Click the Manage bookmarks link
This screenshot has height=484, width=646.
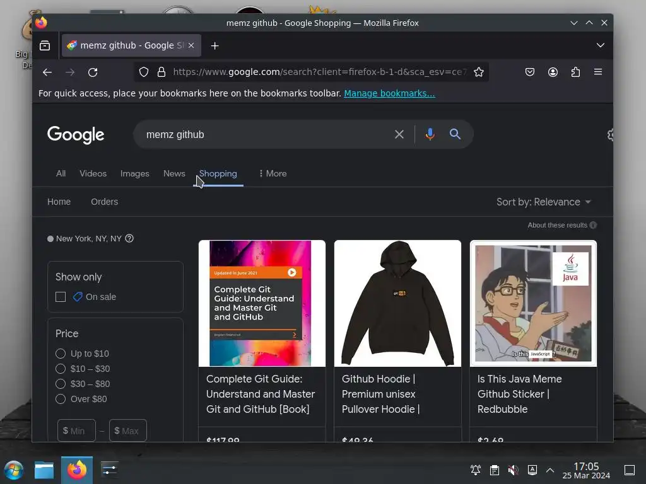[389, 93]
